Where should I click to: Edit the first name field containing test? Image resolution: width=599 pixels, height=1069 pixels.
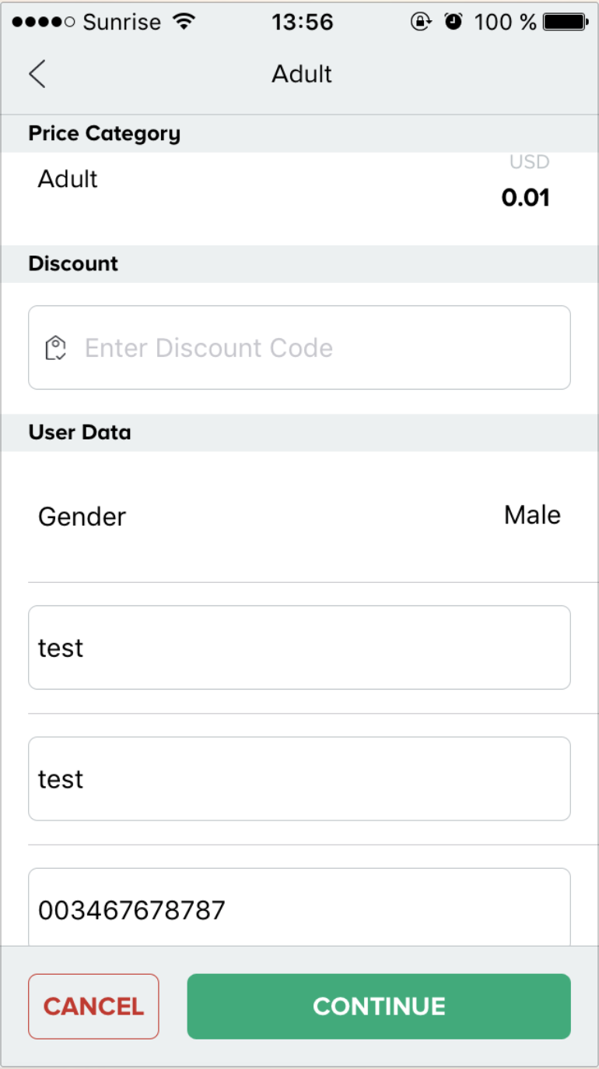pyautogui.click(x=299, y=647)
